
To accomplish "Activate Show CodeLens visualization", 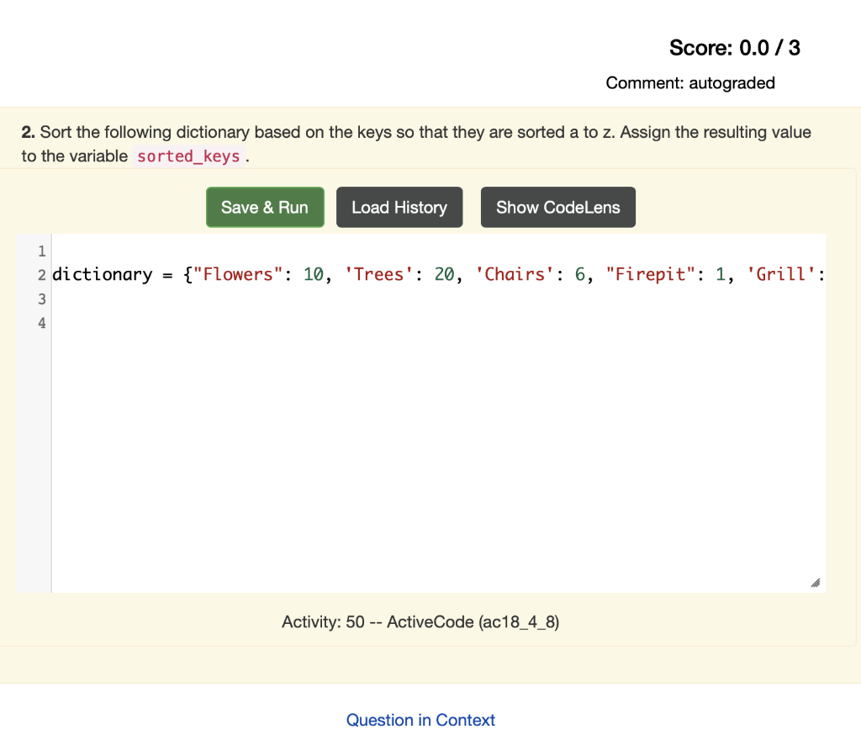I will (557, 207).
